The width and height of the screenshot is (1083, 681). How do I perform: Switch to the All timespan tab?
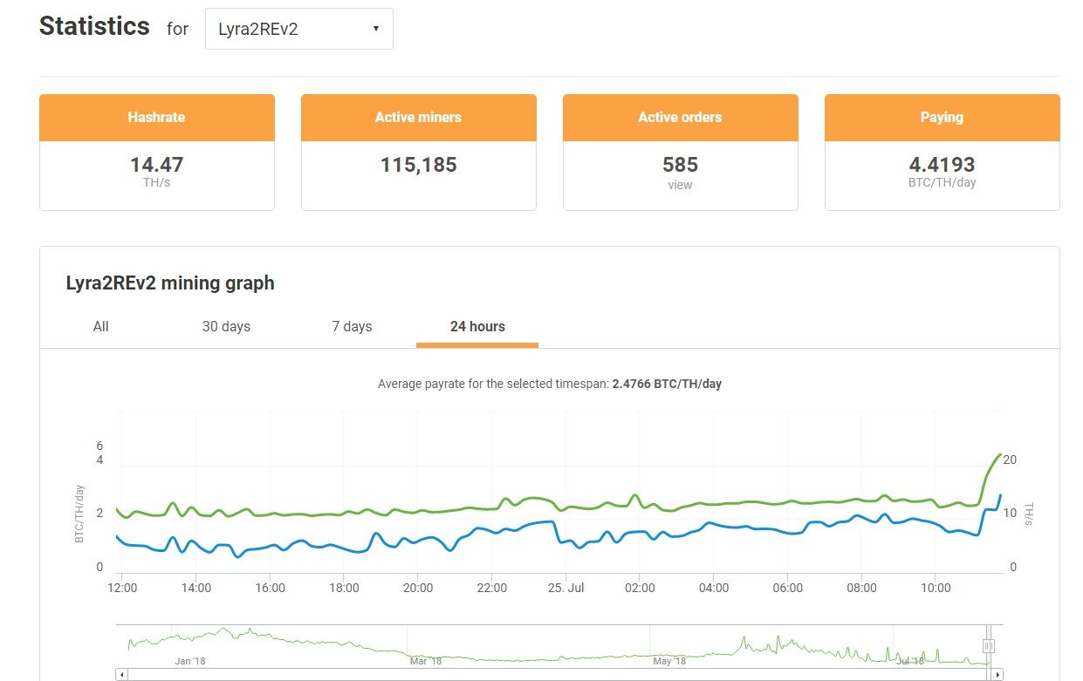tap(101, 326)
